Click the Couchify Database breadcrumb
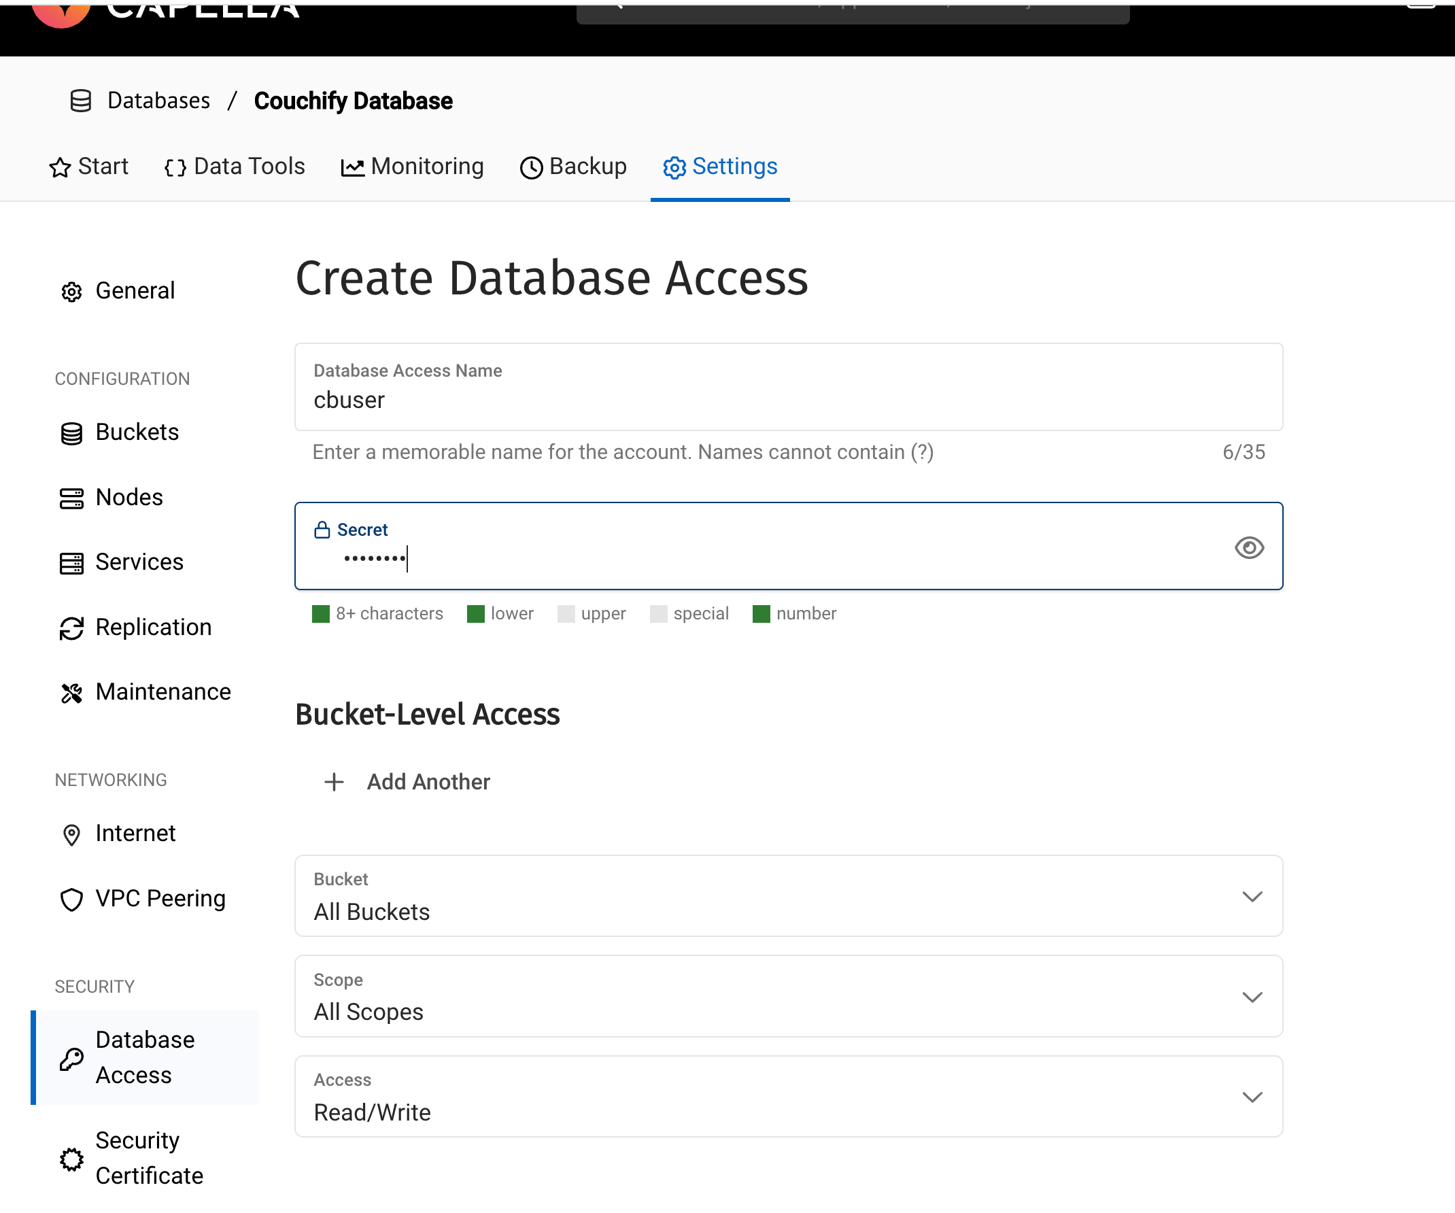This screenshot has height=1213, width=1455. pos(354,101)
